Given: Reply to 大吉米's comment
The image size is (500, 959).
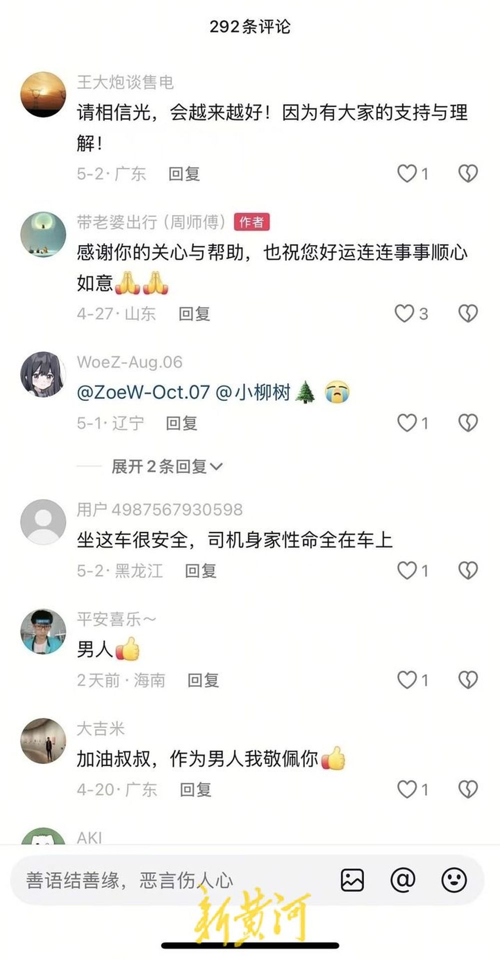Looking at the screenshot, I should (195, 790).
